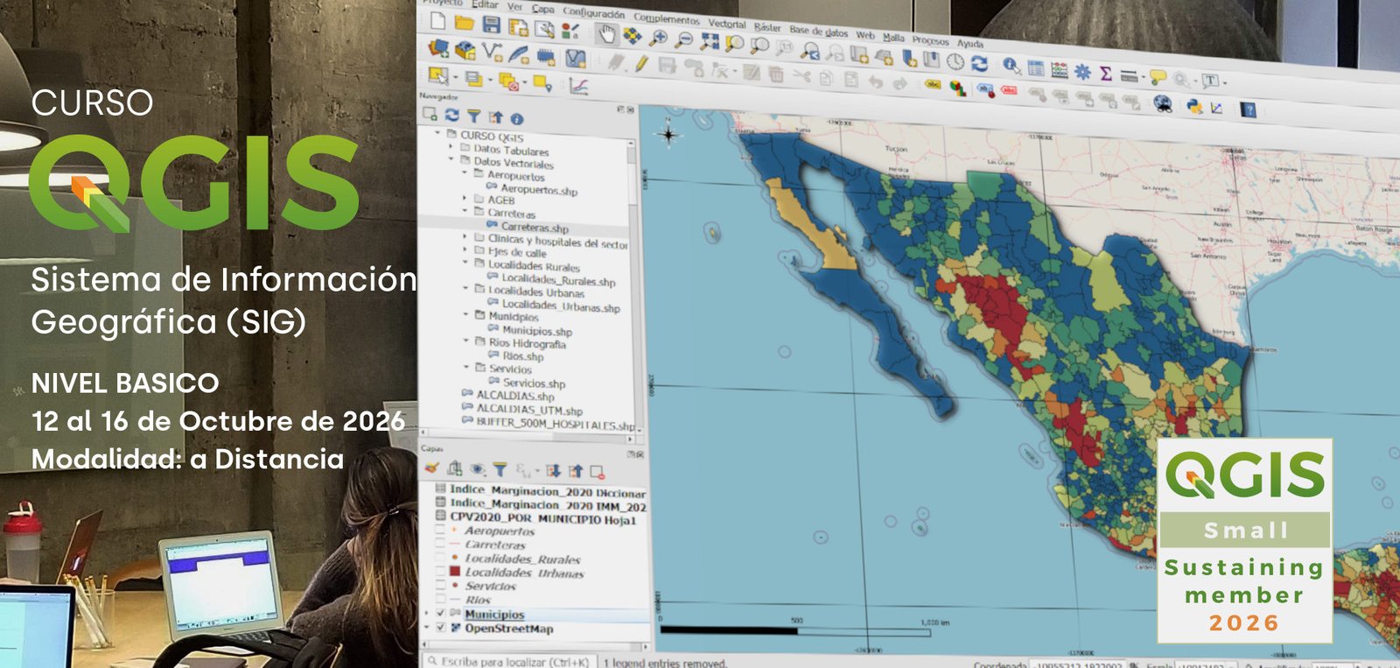Viewport: 1400px width, 668px height.
Task: Toggle editing with the yellow pencil icon
Action: [641, 63]
